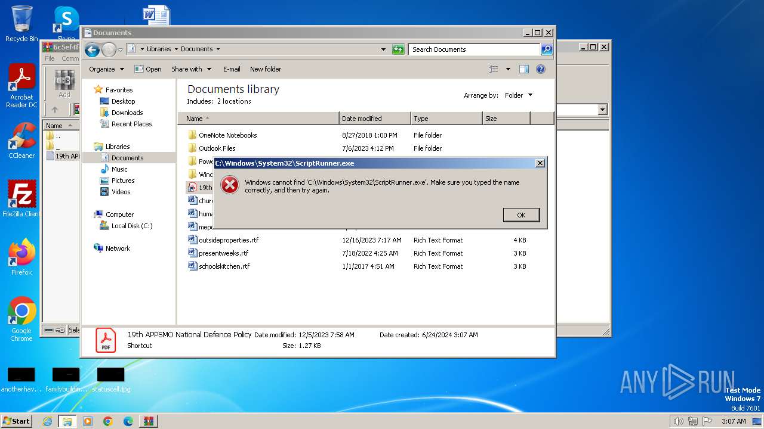Open Internet Explorer from taskbar
This screenshot has width=764, height=429.
[x=48, y=421]
